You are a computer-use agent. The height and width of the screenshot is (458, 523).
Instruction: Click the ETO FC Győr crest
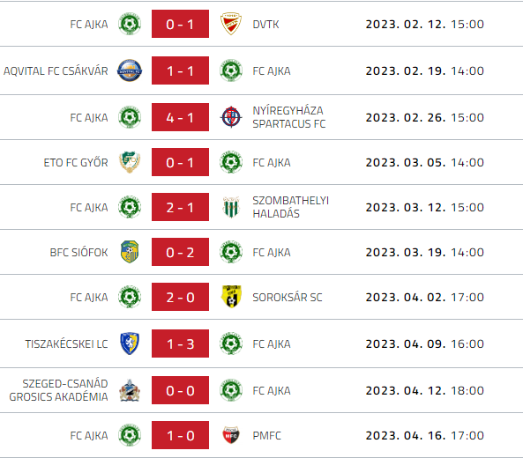pyautogui.click(x=130, y=162)
